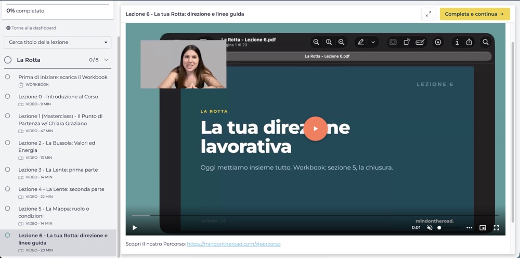Click the video icon under Lezione 4

pyautogui.click(x=21, y=197)
